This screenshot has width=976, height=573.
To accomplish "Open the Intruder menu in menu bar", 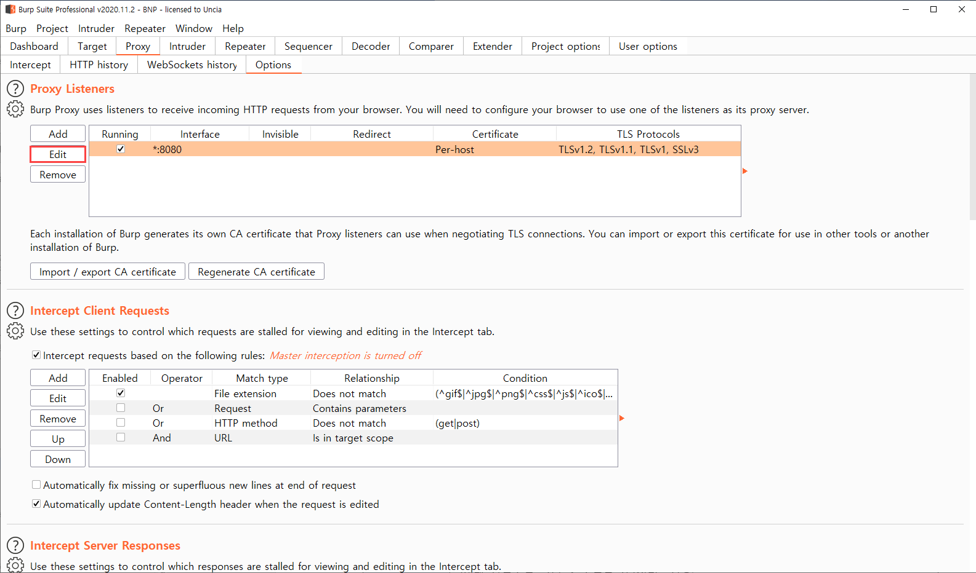I will (96, 28).
